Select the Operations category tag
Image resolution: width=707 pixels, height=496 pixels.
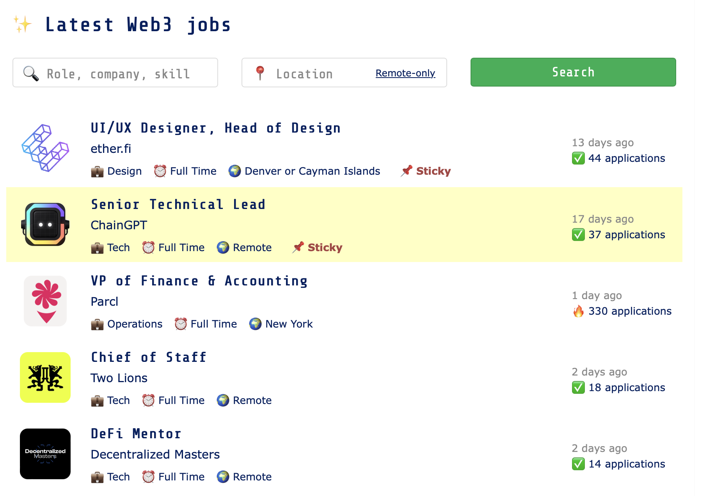tap(135, 324)
